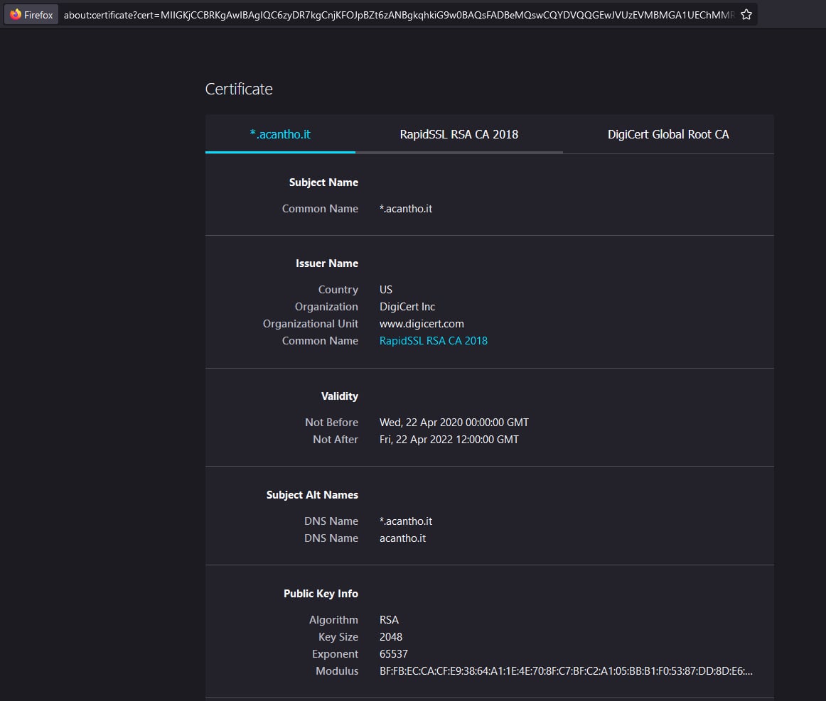The image size is (826, 701).
Task: Select Organizational Unit value www.digicert.com
Action: (x=422, y=324)
